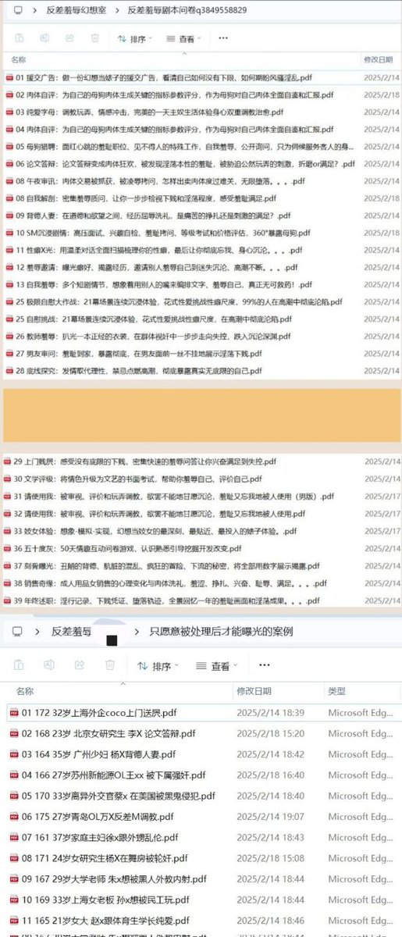The image size is (402, 937).
Task: Click PDF icon of file 11 165 in 案例 window
Action: point(13,921)
